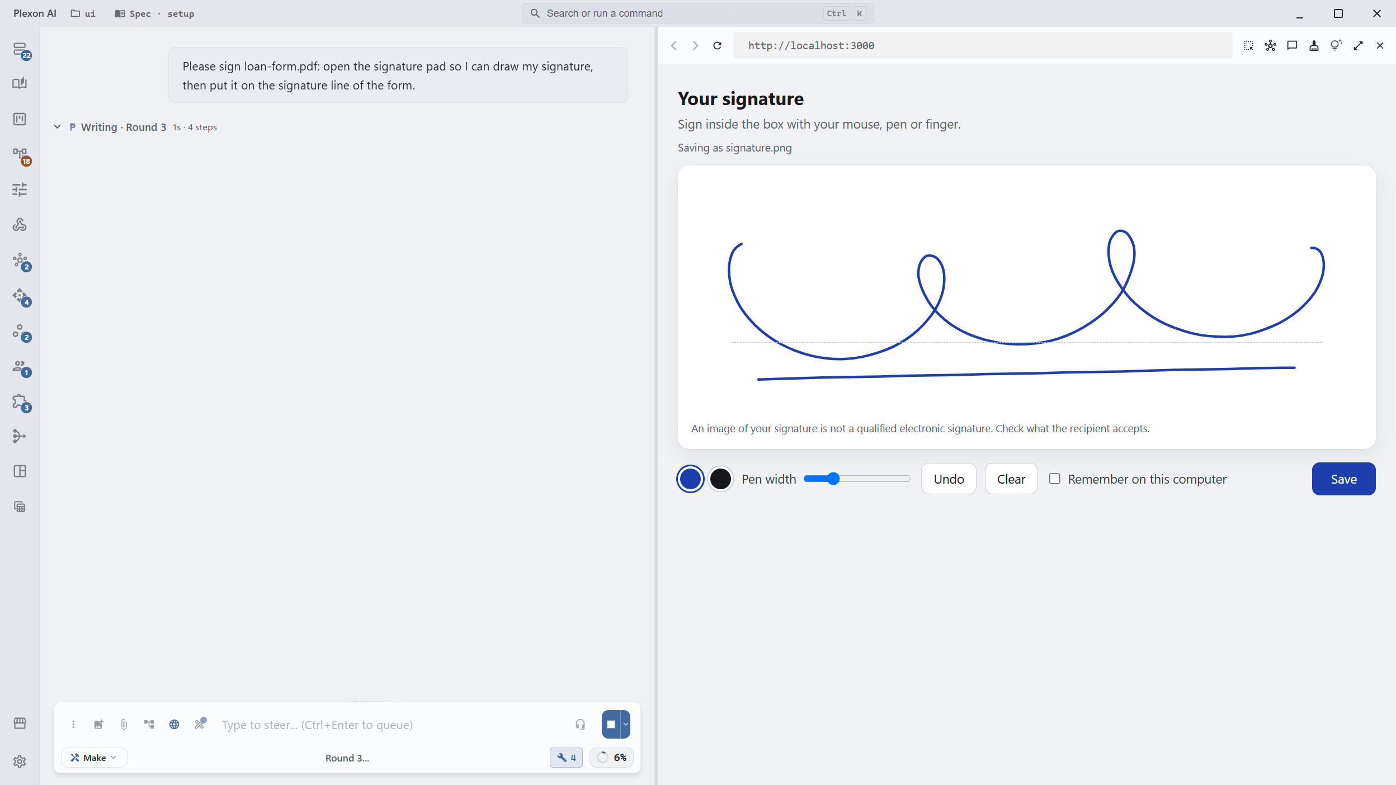The height and width of the screenshot is (785, 1396).
Task: Check Remember on this computer
Action: click(x=1054, y=479)
